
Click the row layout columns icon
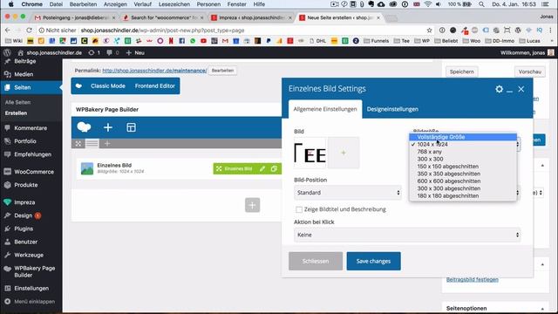(x=92, y=143)
